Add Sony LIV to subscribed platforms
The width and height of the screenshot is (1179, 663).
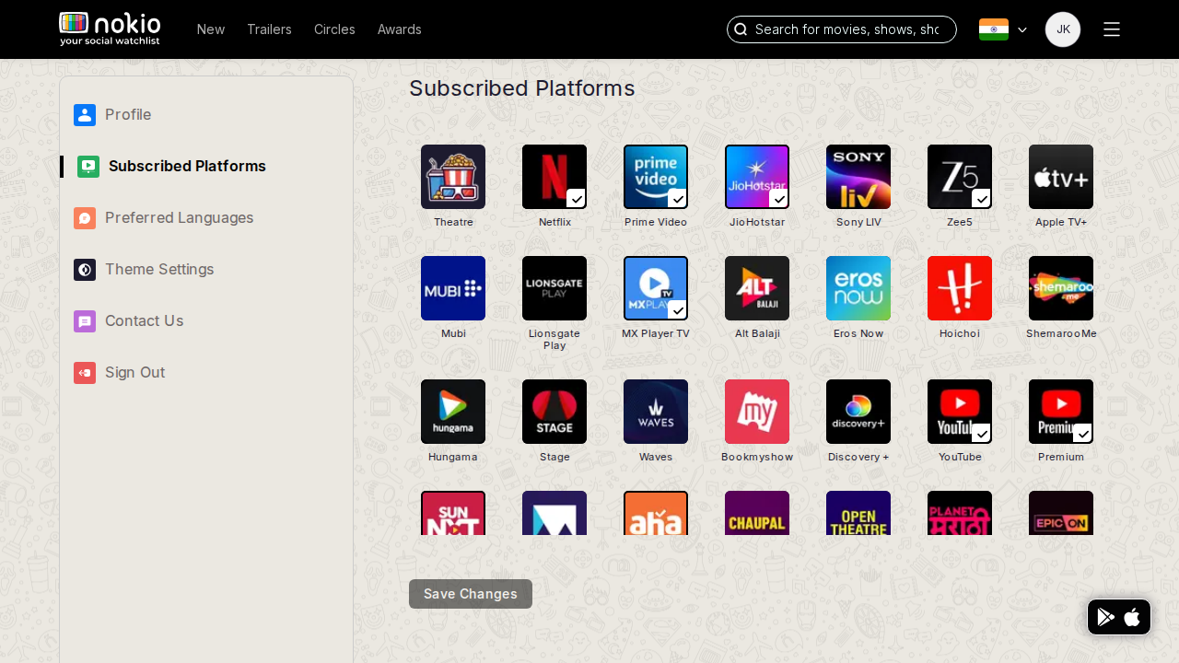(858, 177)
